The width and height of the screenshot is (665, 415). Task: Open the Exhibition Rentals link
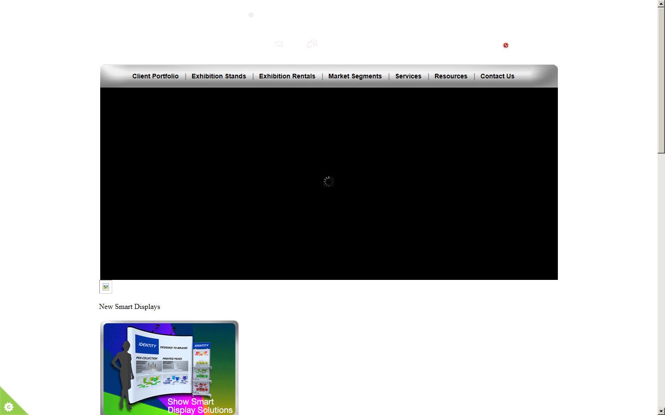(287, 76)
